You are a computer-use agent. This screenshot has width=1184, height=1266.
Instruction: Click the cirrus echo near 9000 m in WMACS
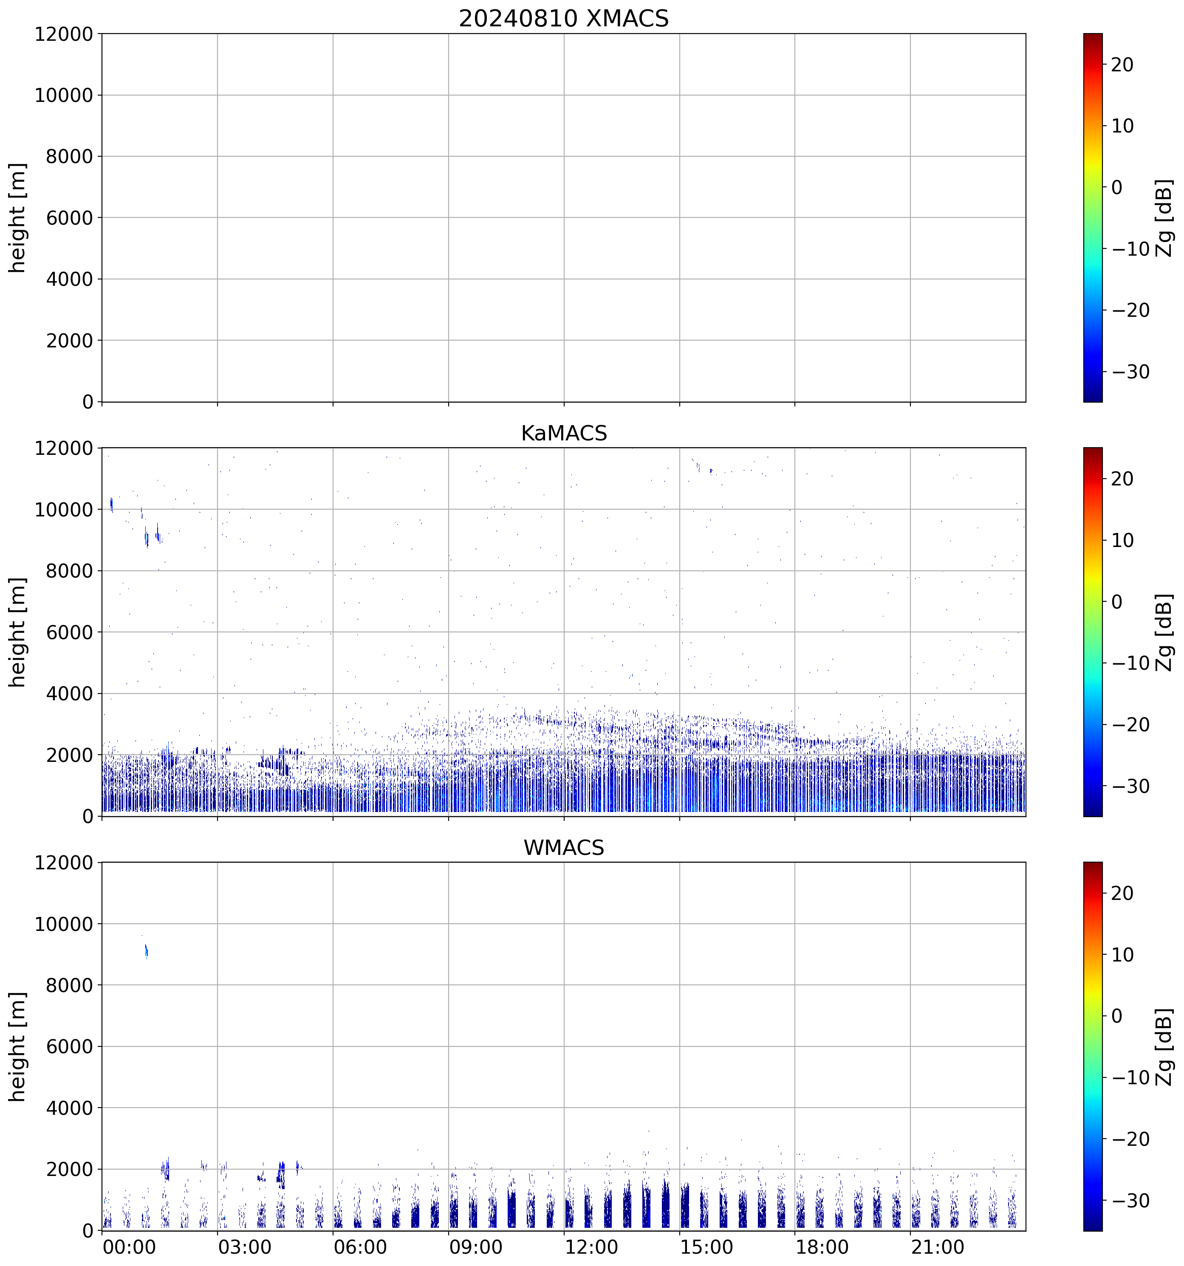click(x=147, y=952)
